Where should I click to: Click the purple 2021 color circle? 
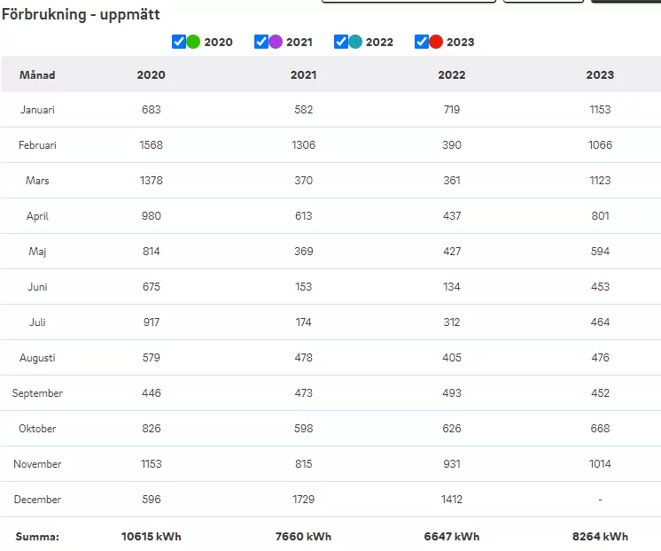tap(276, 42)
